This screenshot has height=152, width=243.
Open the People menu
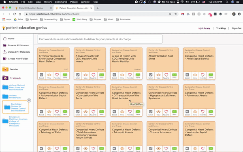[x=74, y=2]
